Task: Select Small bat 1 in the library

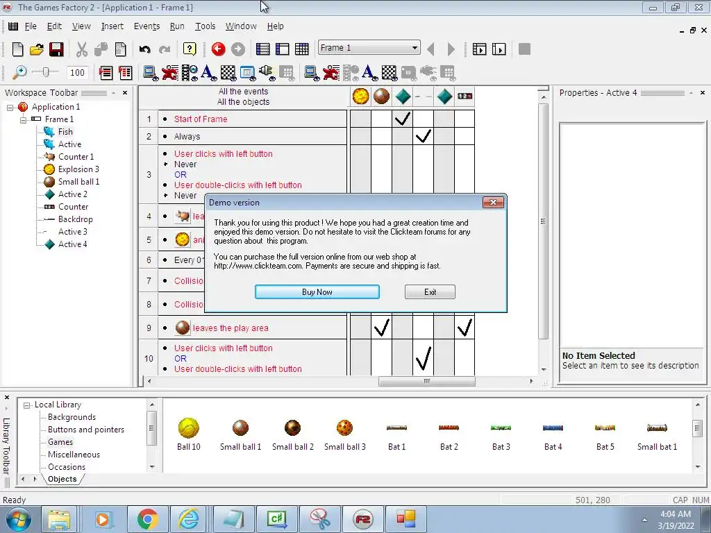Action: [657, 435]
